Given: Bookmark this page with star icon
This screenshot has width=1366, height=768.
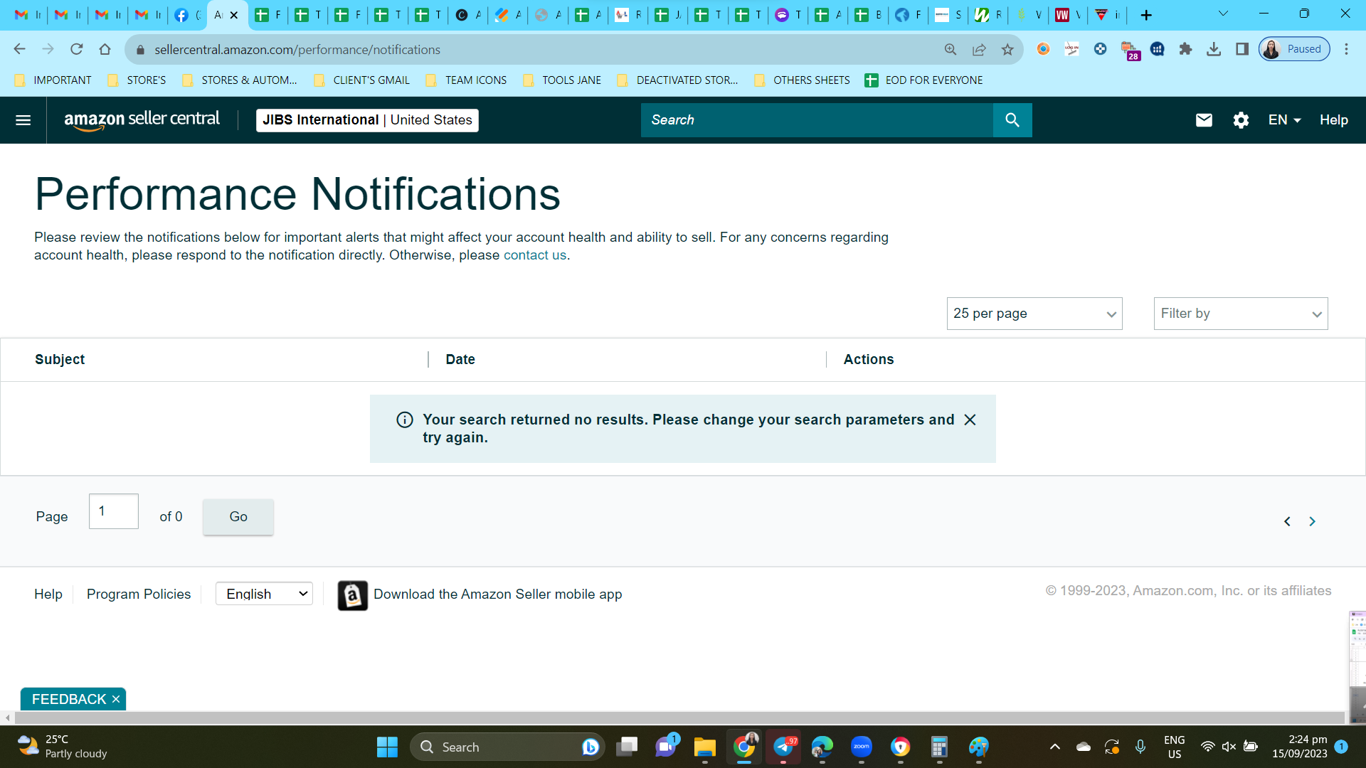Looking at the screenshot, I should [x=1007, y=49].
